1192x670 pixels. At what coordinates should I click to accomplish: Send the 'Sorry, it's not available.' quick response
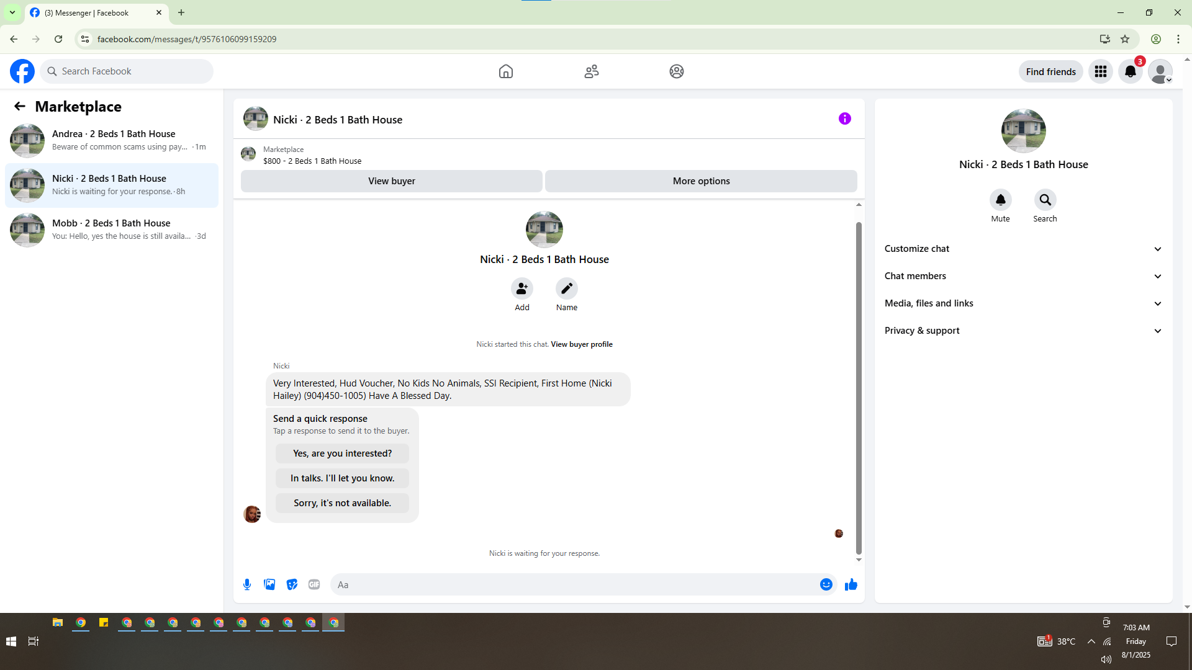click(342, 503)
